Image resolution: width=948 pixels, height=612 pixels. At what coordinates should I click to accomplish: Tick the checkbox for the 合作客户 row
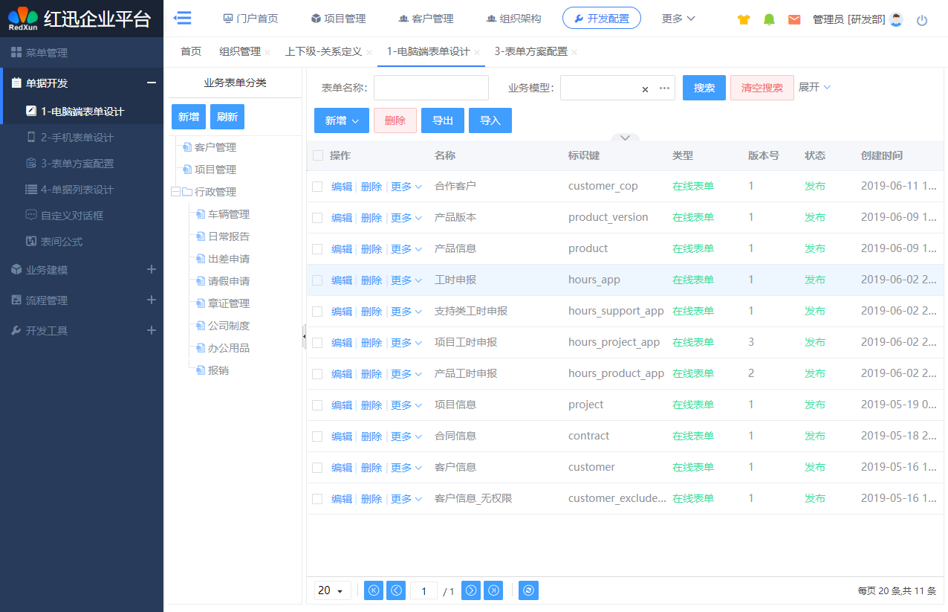(x=317, y=187)
